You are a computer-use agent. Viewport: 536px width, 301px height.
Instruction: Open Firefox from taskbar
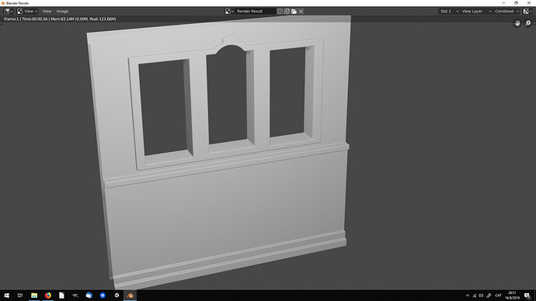click(48, 296)
